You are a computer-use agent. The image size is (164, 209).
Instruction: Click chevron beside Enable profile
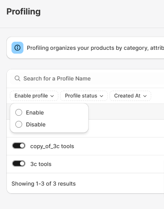coord(52,96)
